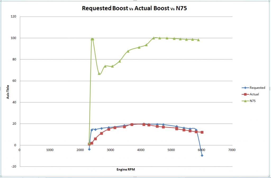The height and width of the screenshot is (178, 271).
Task: Select the chart title 'Requested Boost vs Actual Boost vs N75'
Action: (x=136, y=8)
